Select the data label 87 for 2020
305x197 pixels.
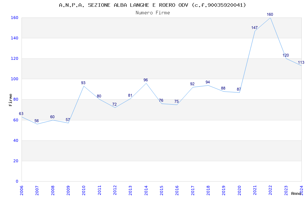239,89
